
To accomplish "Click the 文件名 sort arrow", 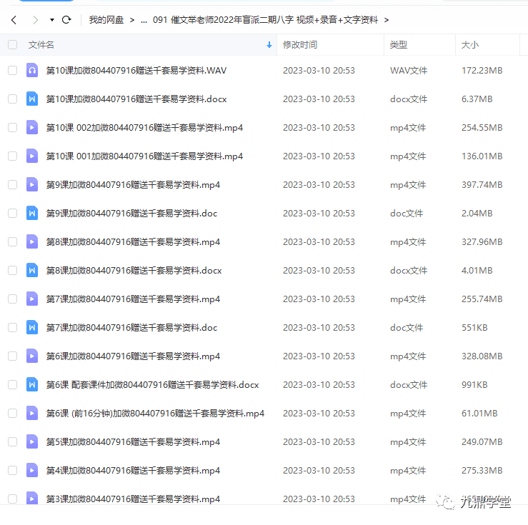I will tap(269, 45).
